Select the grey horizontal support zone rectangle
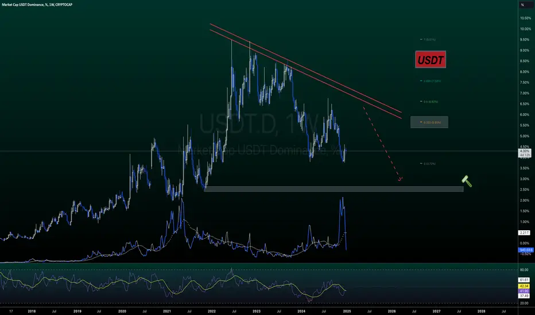The height and width of the screenshot is (315, 535). point(334,189)
